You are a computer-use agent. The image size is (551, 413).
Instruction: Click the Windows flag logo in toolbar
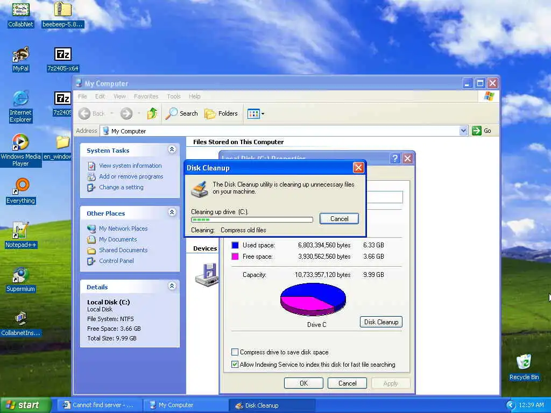click(x=489, y=96)
